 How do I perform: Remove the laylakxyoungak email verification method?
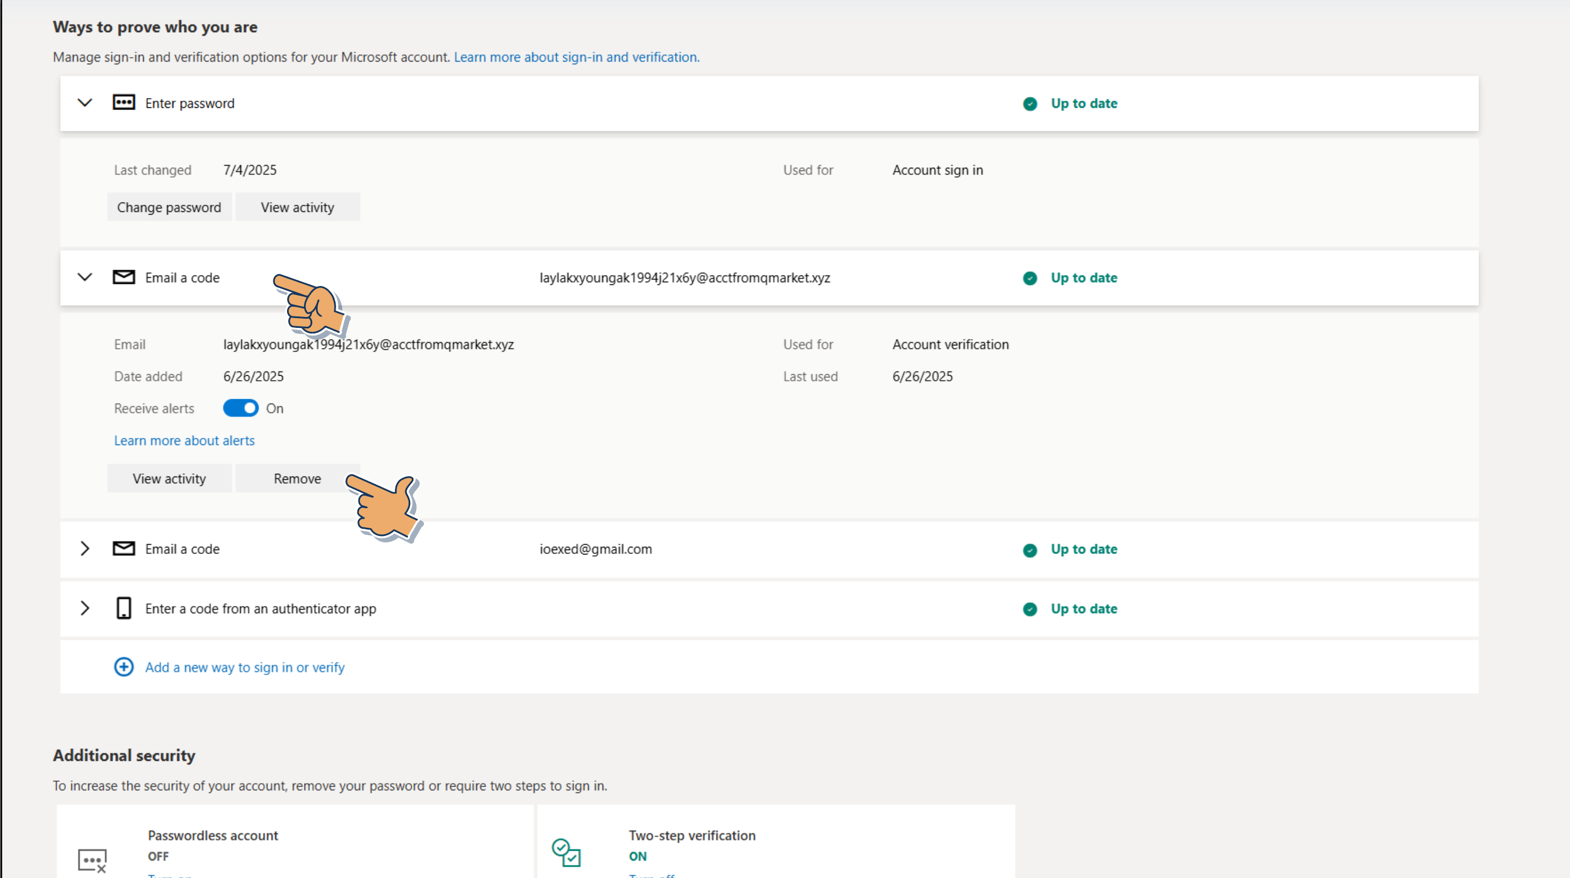[297, 478]
